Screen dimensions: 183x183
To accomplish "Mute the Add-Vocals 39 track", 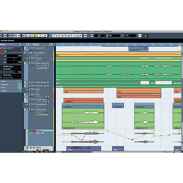I will coord(30,82).
